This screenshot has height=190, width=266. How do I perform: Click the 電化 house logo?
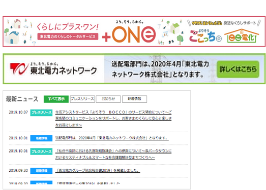(x=242, y=36)
